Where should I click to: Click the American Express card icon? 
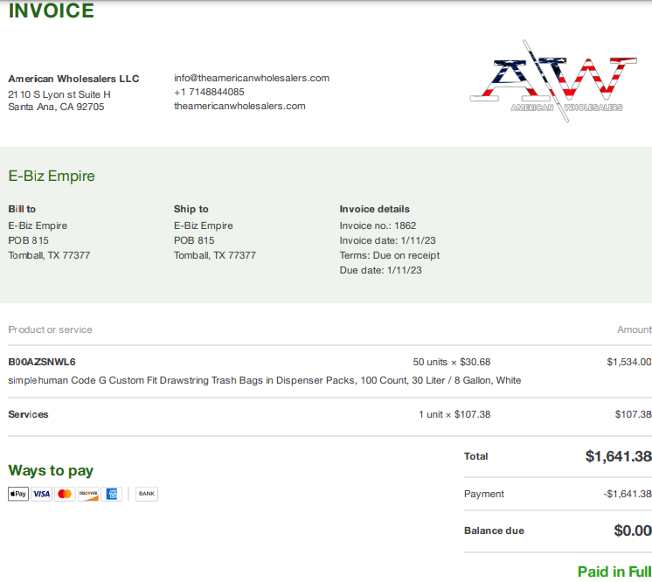click(112, 494)
